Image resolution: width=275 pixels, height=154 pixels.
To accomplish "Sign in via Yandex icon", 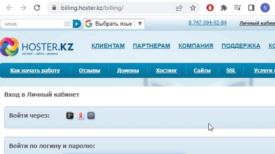I will 80,115.
